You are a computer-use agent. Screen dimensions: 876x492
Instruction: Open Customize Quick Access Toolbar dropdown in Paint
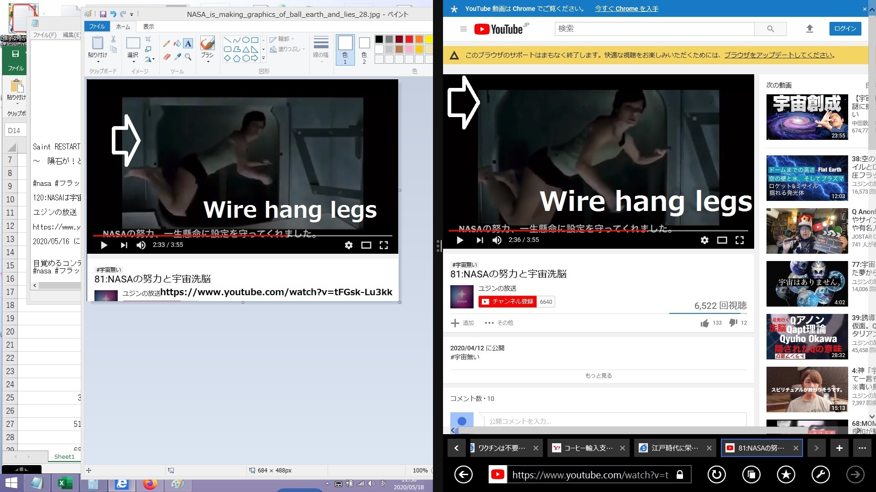(x=132, y=15)
